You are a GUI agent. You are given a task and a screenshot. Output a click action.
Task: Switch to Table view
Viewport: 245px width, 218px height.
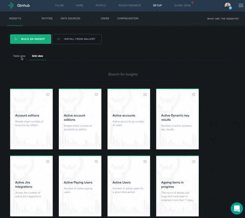[19, 56]
